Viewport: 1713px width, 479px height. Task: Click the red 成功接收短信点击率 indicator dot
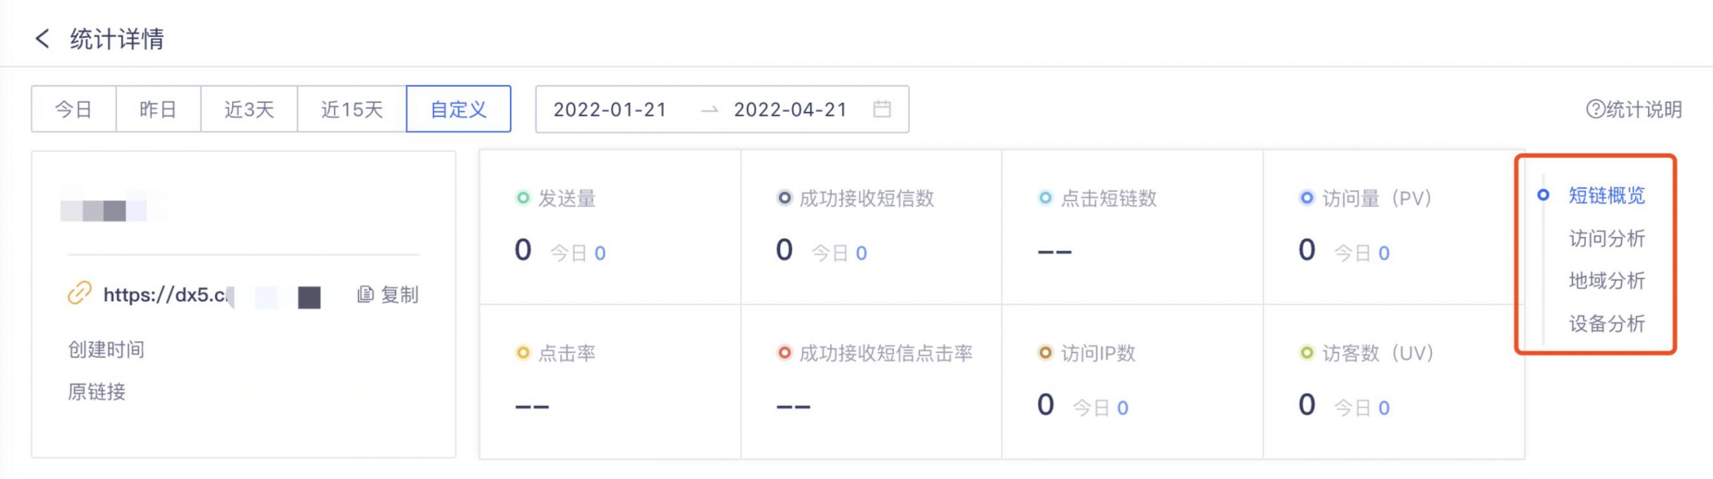click(784, 353)
